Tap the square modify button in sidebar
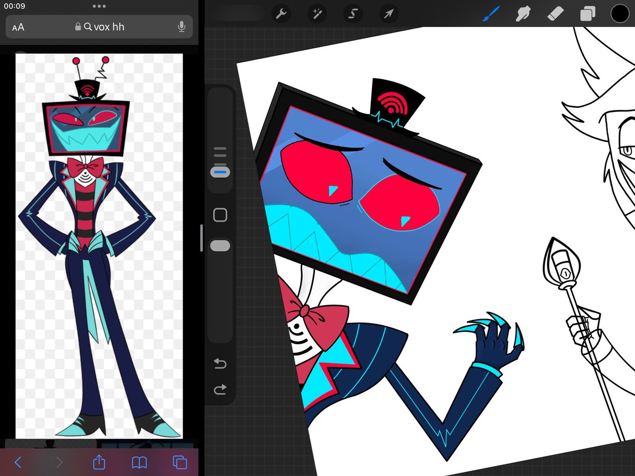Image resolution: width=635 pixels, height=476 pixels. (x=220, y=215)
